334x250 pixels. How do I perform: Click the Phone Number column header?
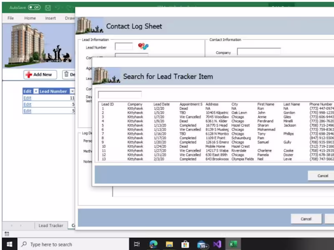point(321,104)
